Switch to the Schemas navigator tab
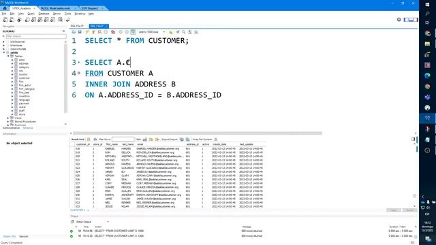Screen dimensions: 436x245 (28, 128)
